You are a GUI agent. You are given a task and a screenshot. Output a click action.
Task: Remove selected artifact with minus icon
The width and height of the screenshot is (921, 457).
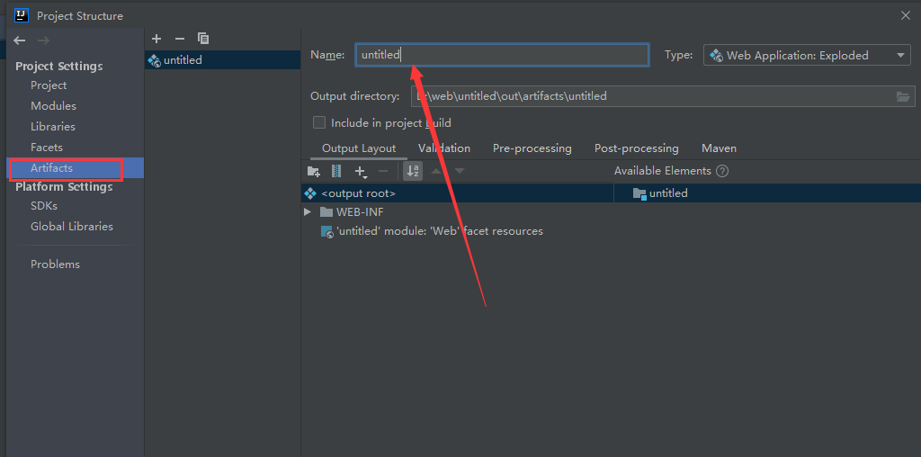180,39
